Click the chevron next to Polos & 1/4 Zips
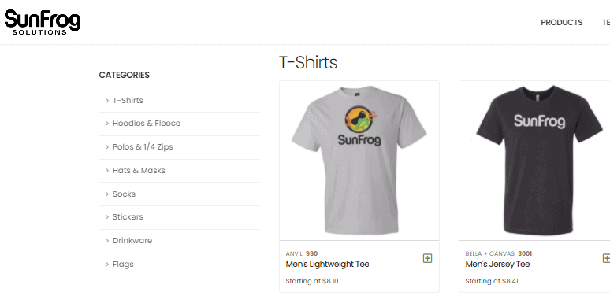The height and width of the screenshot is (296, 610). (x=107, y=147)
